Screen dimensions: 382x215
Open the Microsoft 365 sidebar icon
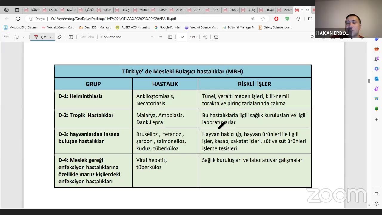377,69
